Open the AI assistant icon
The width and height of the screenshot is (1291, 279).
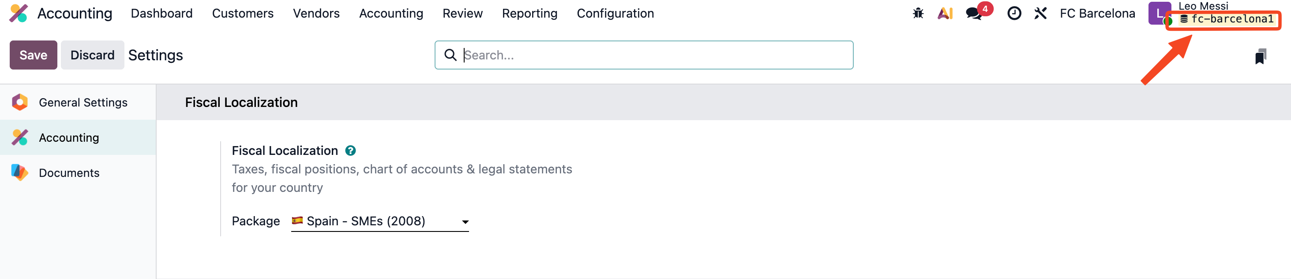click(x=945, y=14)
